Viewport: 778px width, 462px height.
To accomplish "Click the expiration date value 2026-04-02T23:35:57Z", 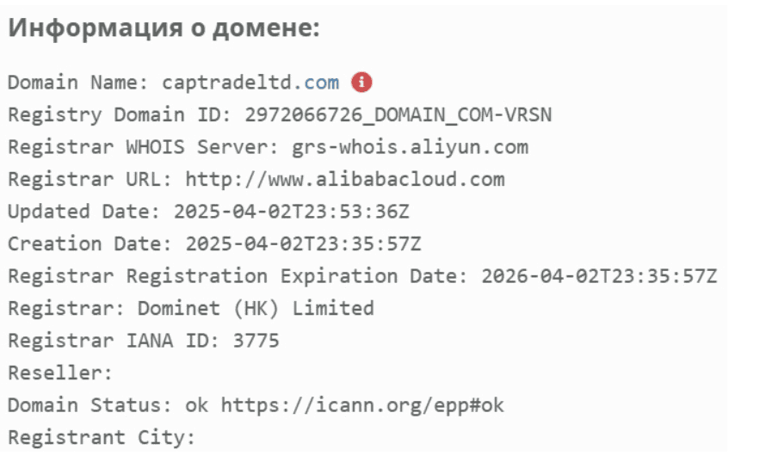I will point(598,276).
